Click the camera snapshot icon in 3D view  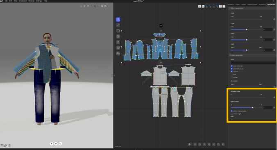[x=9, y=145]
